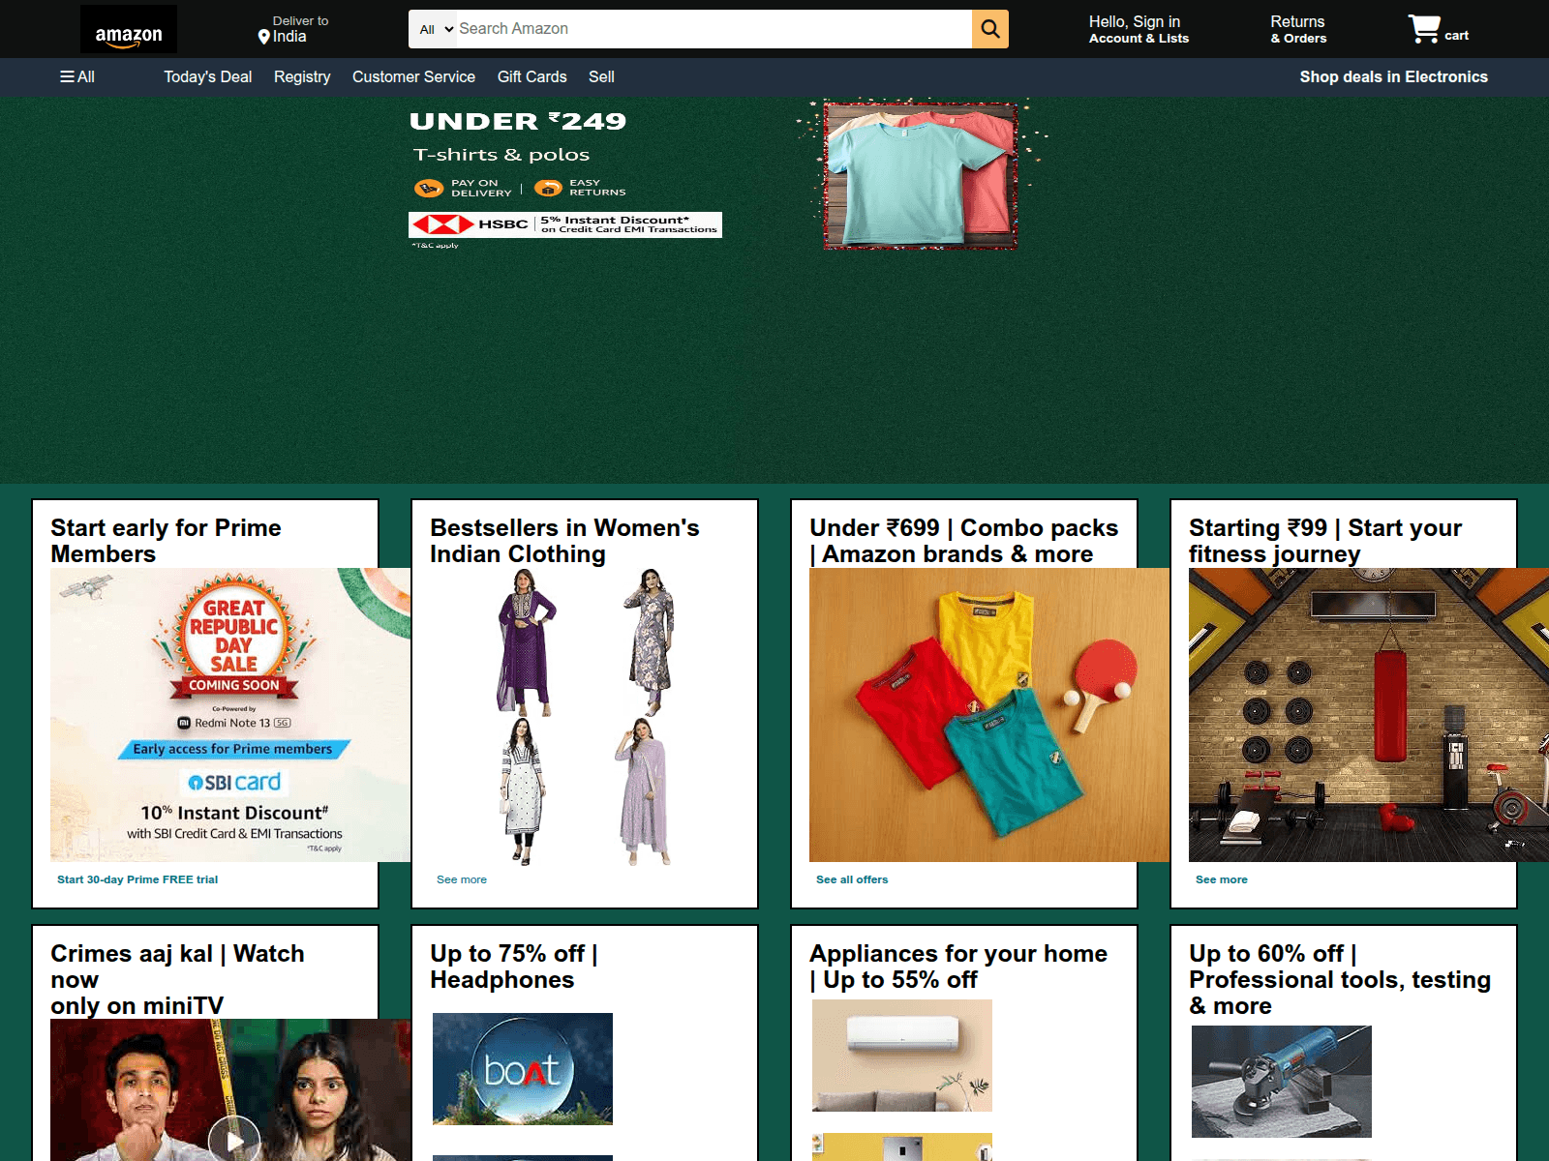The height and width of the screenshot is (1161, 1549).
Task: Click the orange search magnifier button
Action: pyautogui.click(x=989, y=29)
